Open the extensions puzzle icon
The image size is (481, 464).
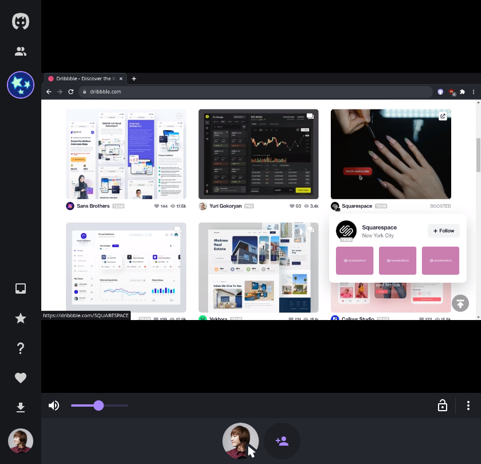pos(462,92)
